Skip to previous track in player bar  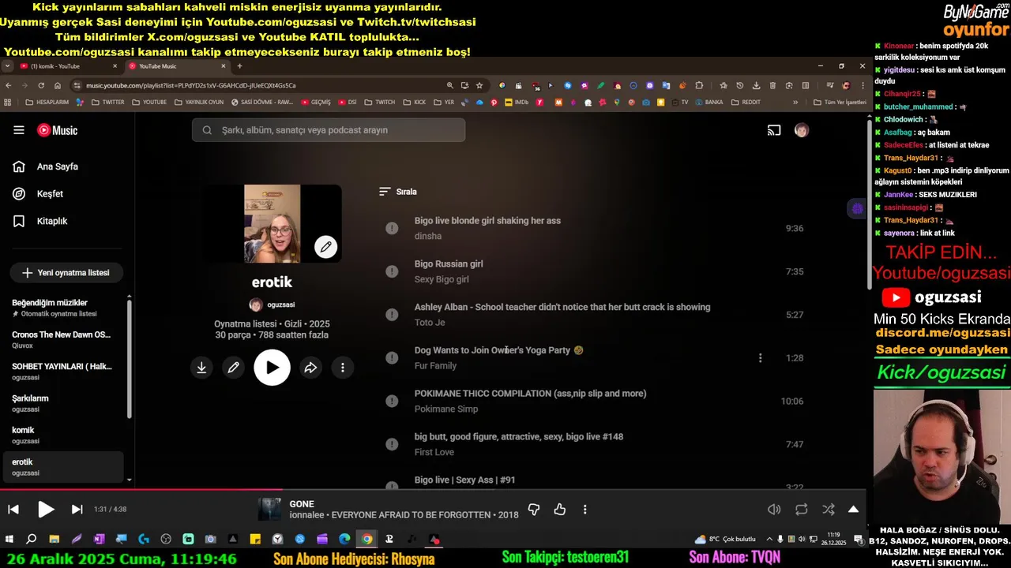click(x=13, y=510)
